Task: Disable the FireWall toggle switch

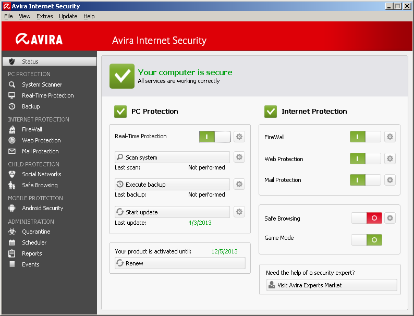Action: 365,137
